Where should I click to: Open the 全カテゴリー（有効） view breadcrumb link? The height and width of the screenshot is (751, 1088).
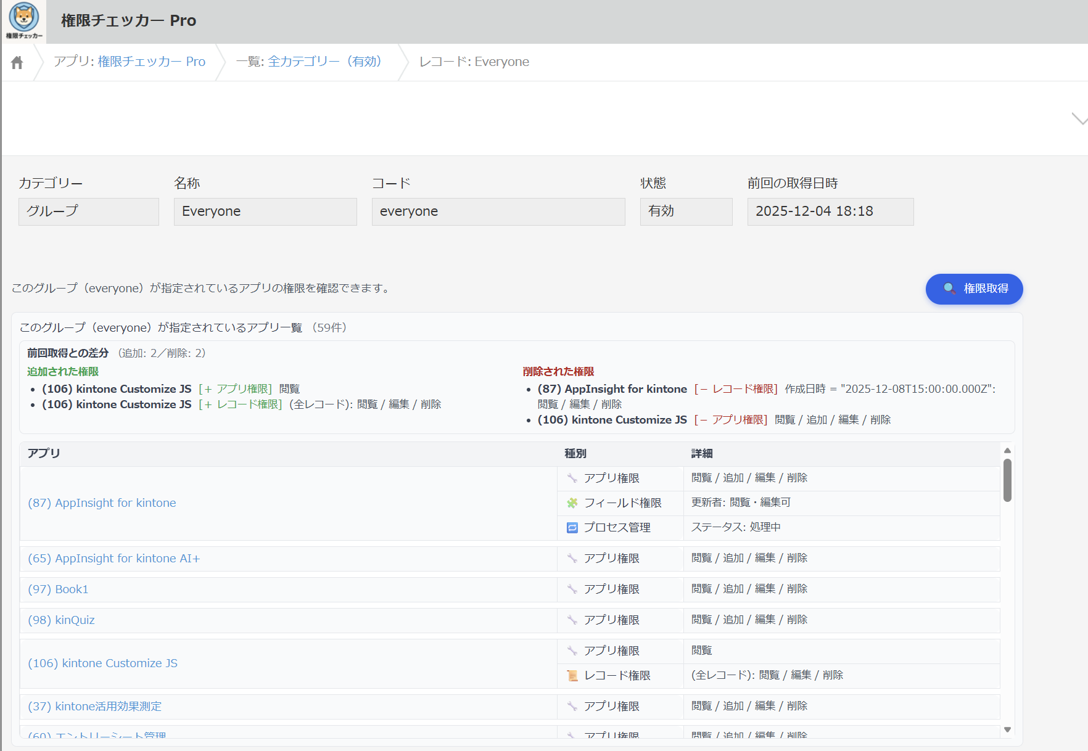[x=325, y=62]
